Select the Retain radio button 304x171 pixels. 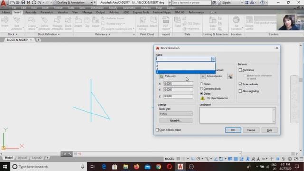[x=201, y=84]
